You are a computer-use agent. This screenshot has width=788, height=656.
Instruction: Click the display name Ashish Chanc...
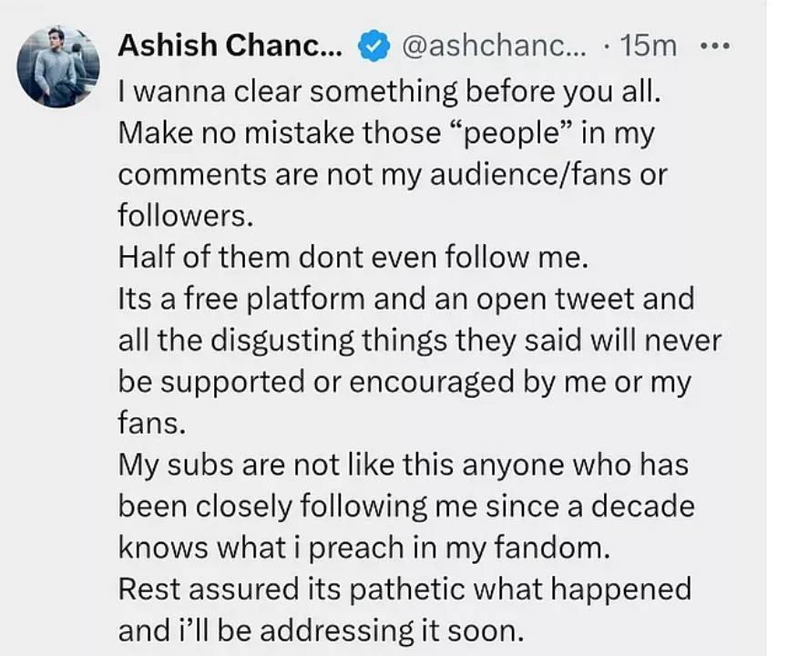(x=231, y=46)
